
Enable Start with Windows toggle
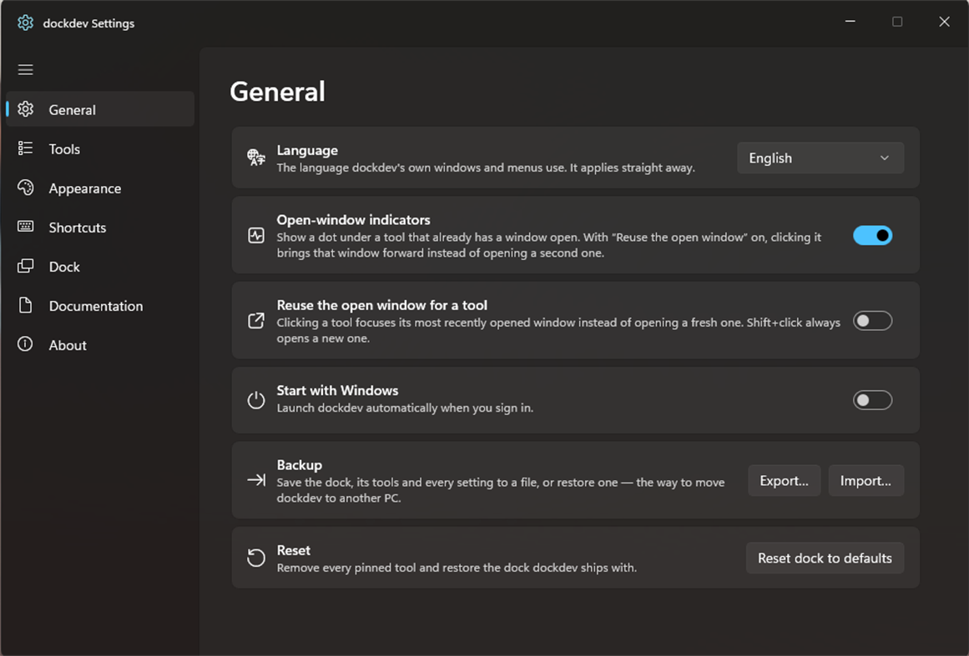point(872,400)
